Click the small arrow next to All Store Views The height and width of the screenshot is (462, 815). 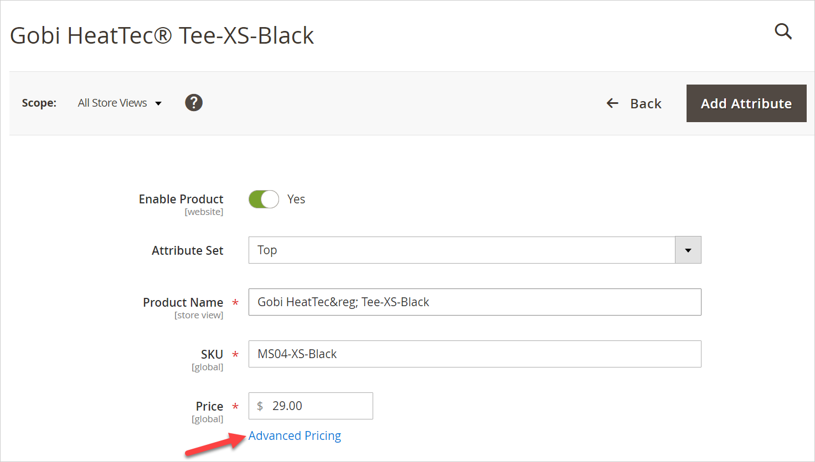click(158, 103)
